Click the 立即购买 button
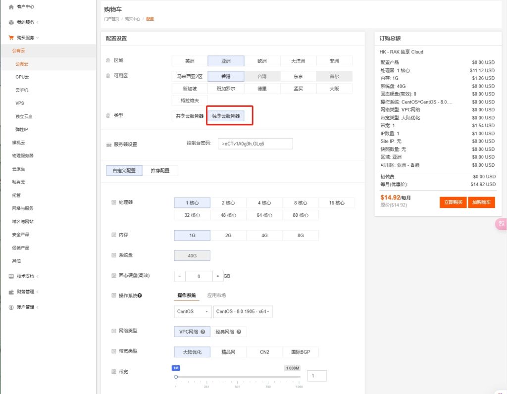Viewport: 507px width, 394px height. point(453,202)
